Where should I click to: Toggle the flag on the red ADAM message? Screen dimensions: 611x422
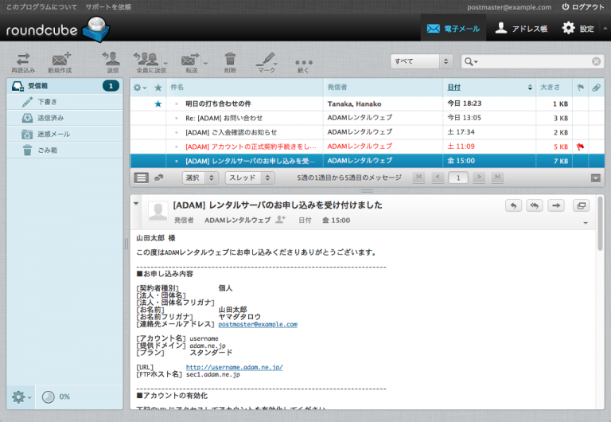pos(579,147)
